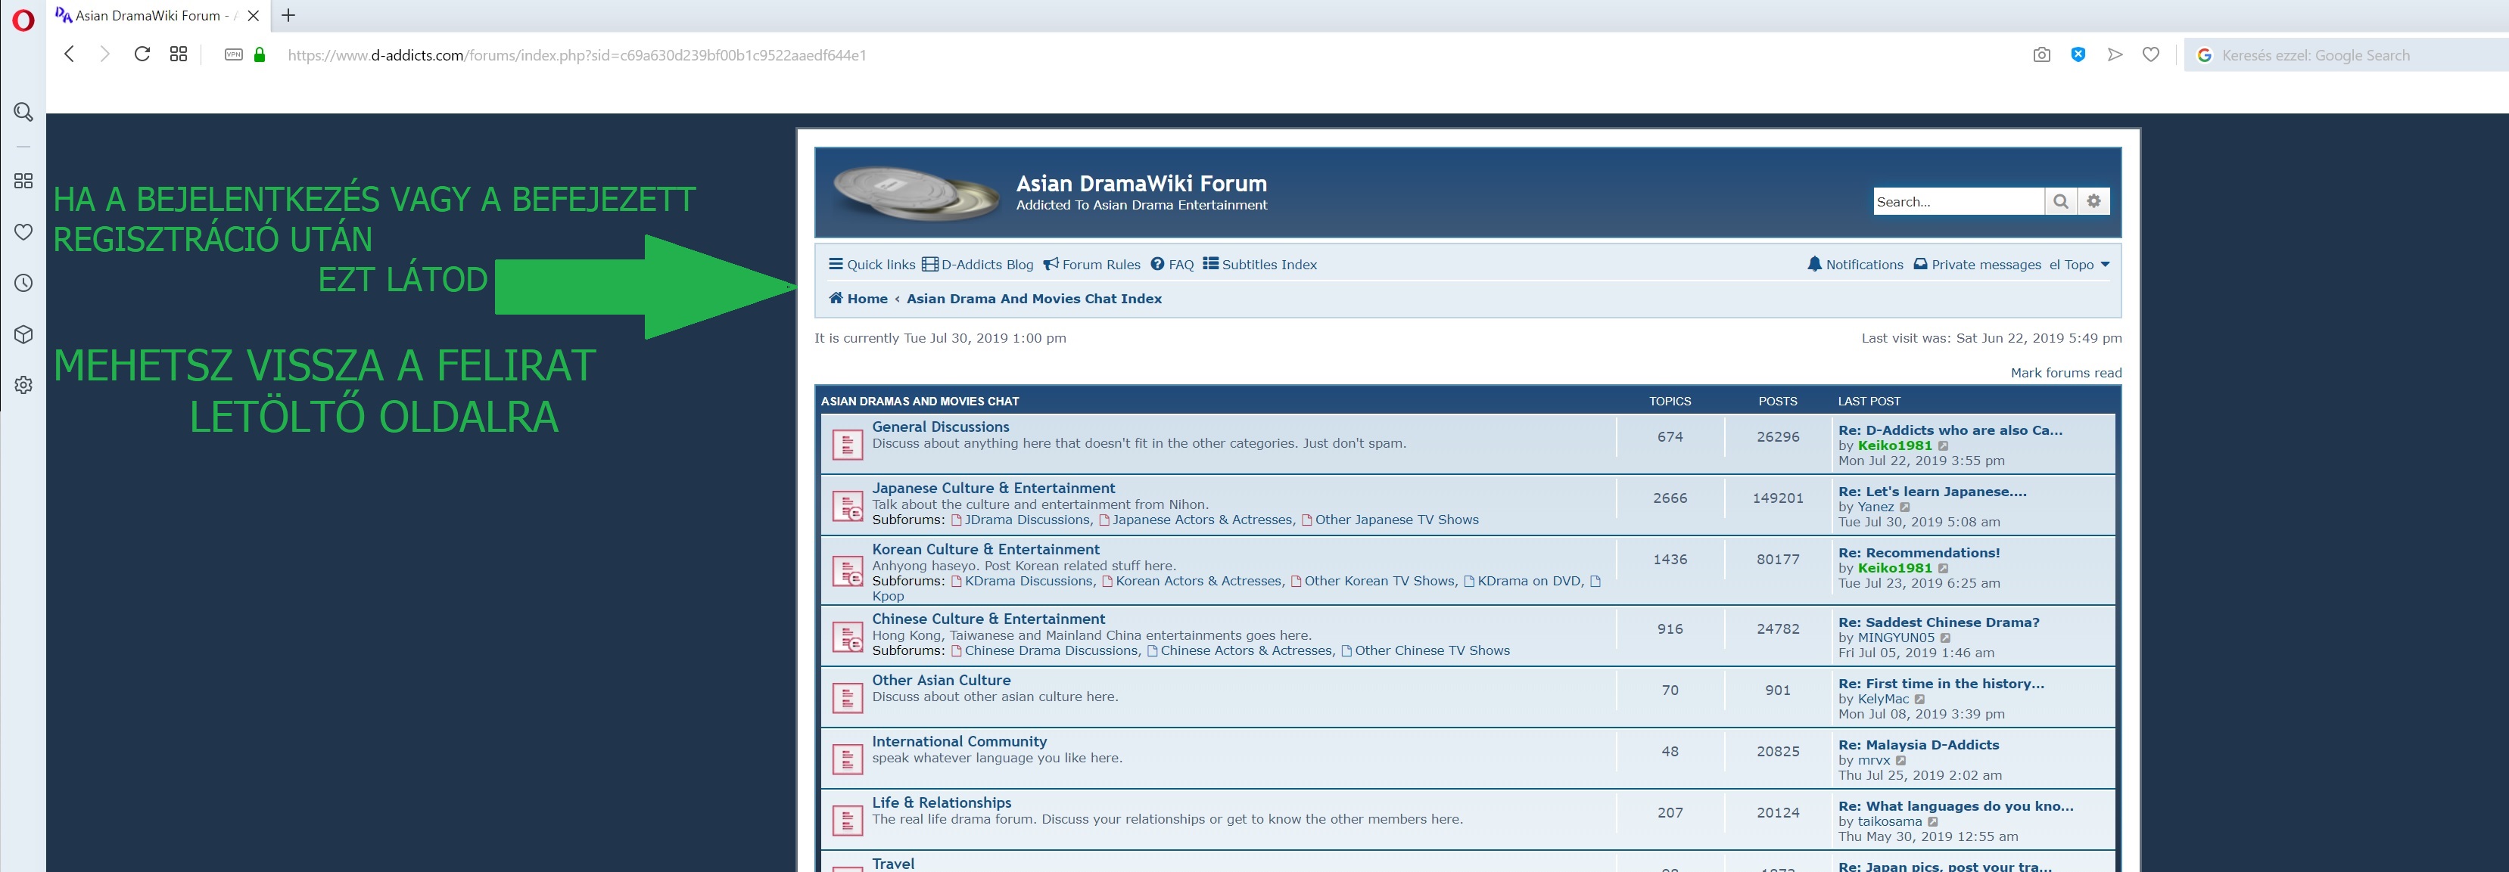Open last post Re: Saddest Chinese Drama?
This screenshot has width=2509, height=872.
[1938, 623]
